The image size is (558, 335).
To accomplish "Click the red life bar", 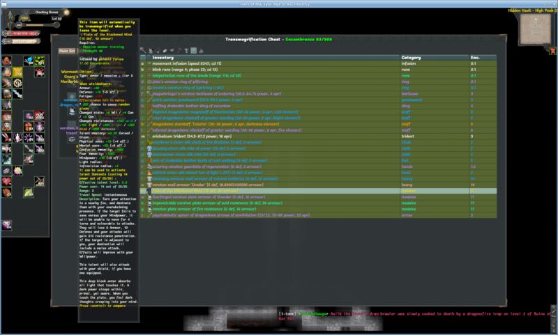I will click(23, 33).
